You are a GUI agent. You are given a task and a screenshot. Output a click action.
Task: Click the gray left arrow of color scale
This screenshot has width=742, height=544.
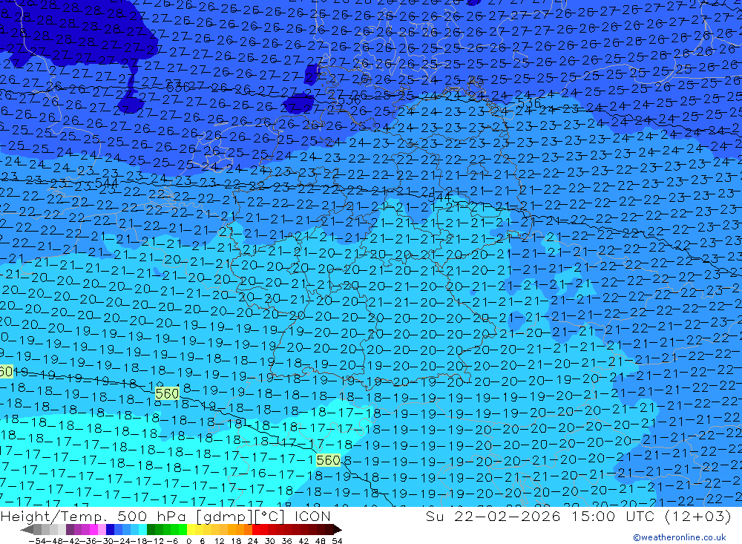[x=27, y=529]
